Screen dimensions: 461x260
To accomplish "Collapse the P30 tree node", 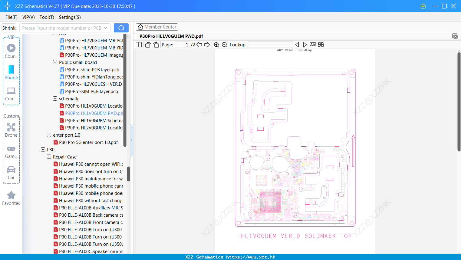I will [x=43, y=149].
